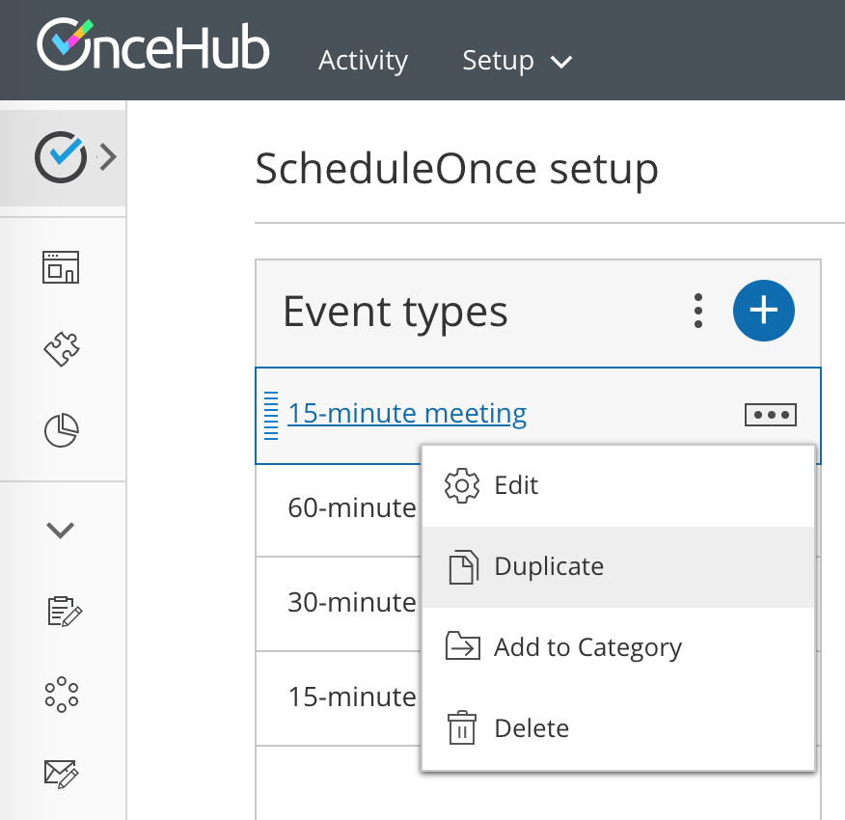
Task: Click the drag handle beside 15-minute meeting
Action: [271, 415]
